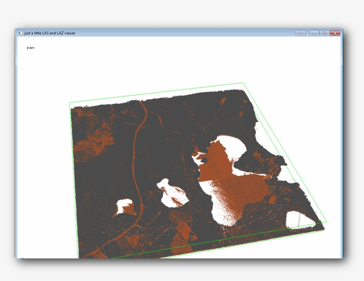Click the center of the window title bar
364x281 pixels.
tap(178, 32)
